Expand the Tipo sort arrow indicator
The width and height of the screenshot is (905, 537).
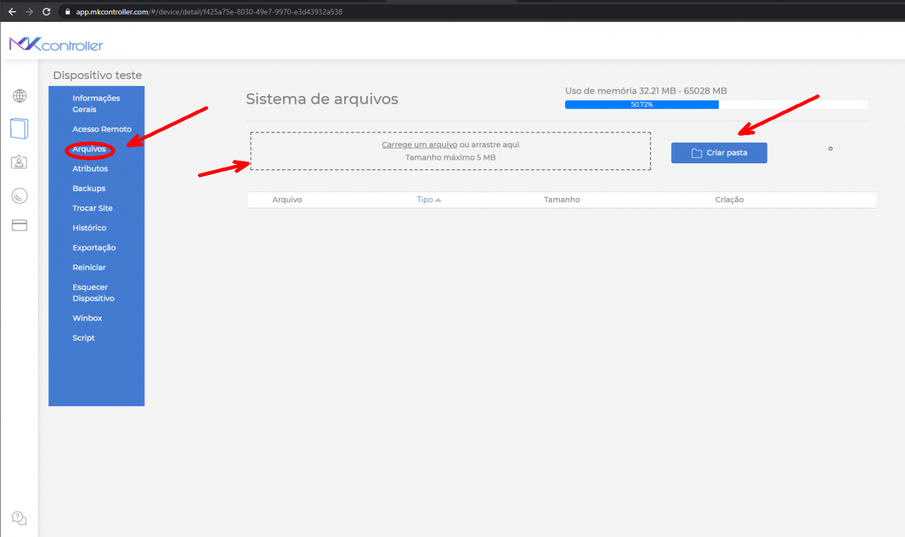(437, 199)
